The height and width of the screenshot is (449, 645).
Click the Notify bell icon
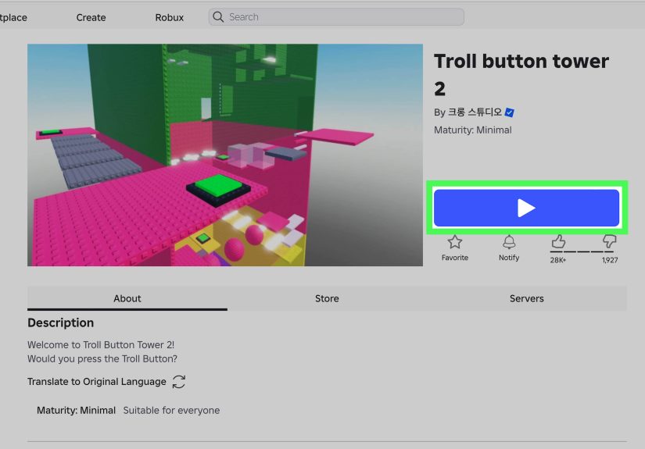pyautogui.click(x=509, y=242)
